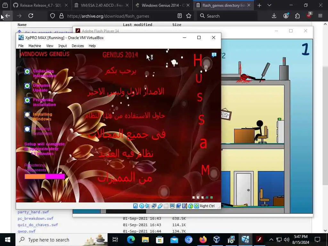Click the mouse integration indicator
This screenshot has width=328, height=246.
[190, 206]
